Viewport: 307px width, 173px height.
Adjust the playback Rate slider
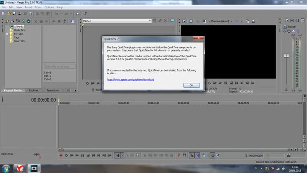[36, 155]
